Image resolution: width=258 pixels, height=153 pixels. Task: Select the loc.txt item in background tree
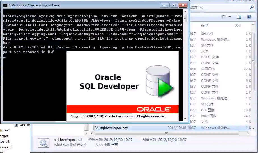(x=4, y=142)
